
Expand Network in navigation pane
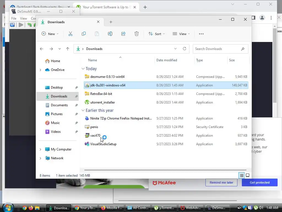pos(40,158)
